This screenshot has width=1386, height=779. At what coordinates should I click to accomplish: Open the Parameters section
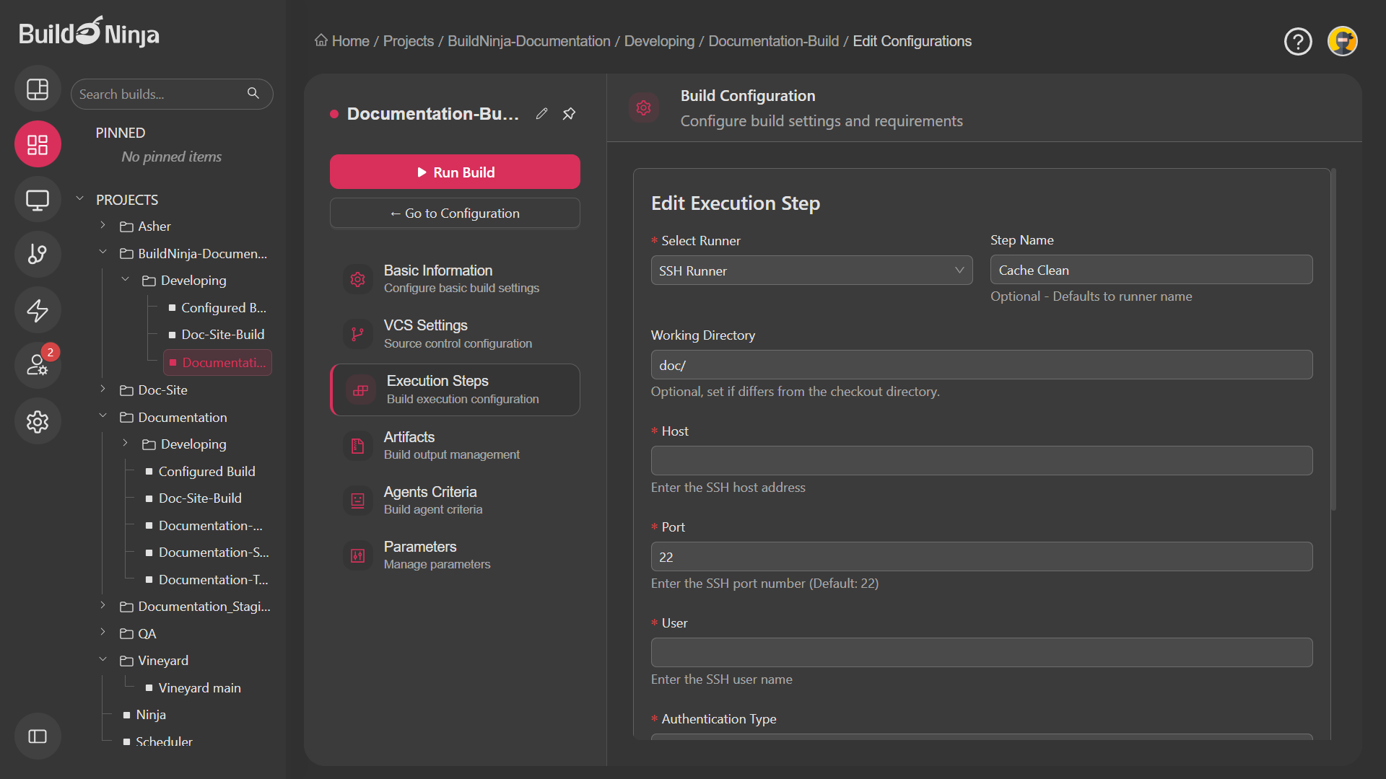pos(455,554)
